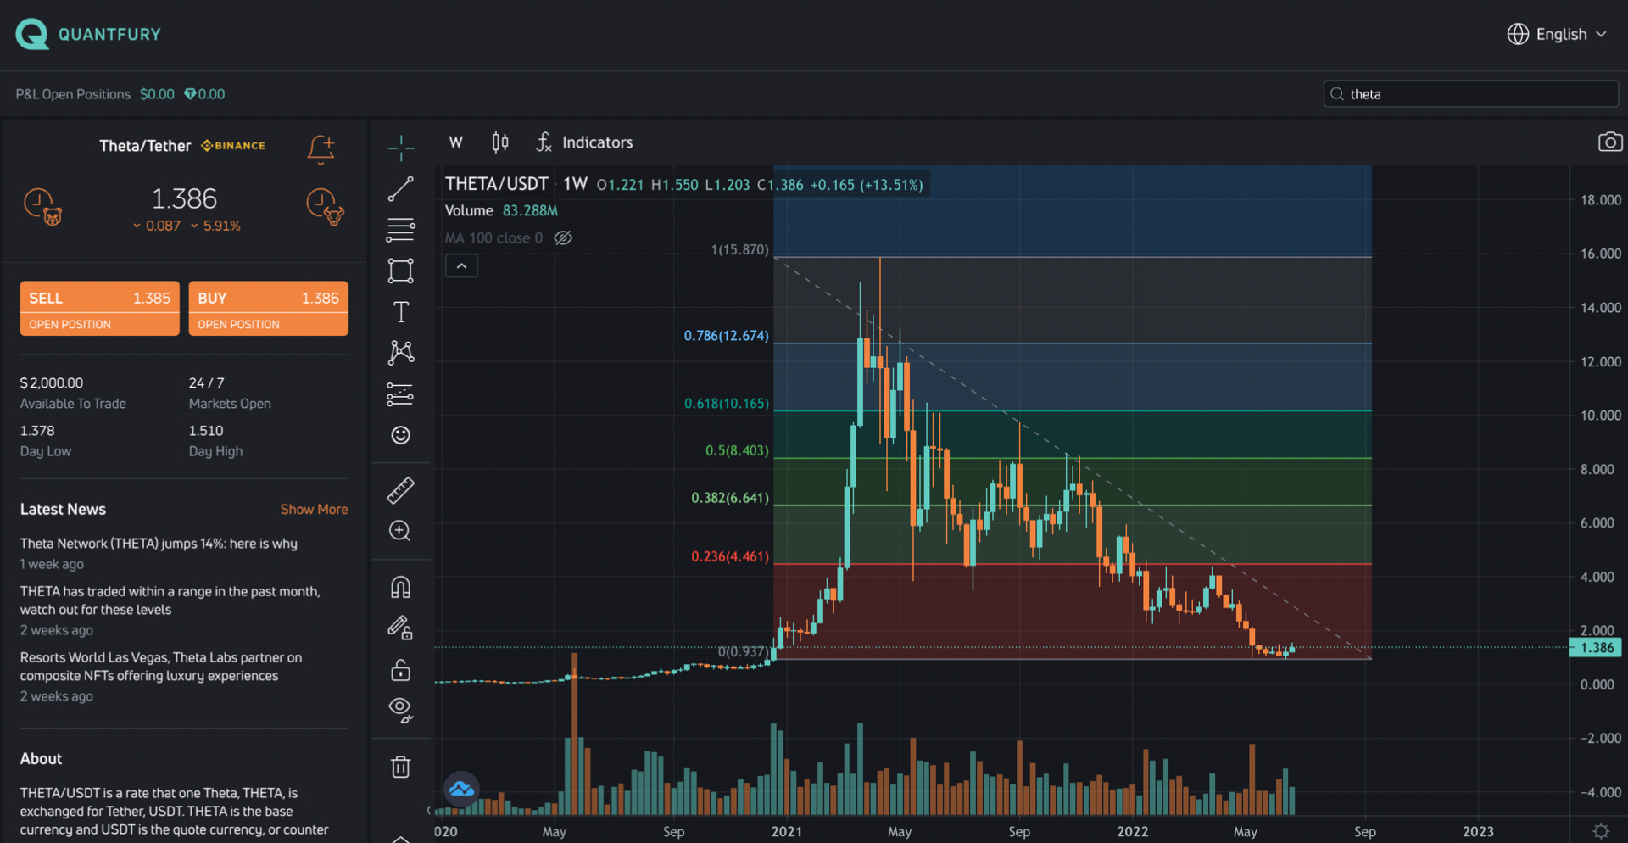Click the THETA/USDT symbol title

pyautogui.click(x=497, y=184)
